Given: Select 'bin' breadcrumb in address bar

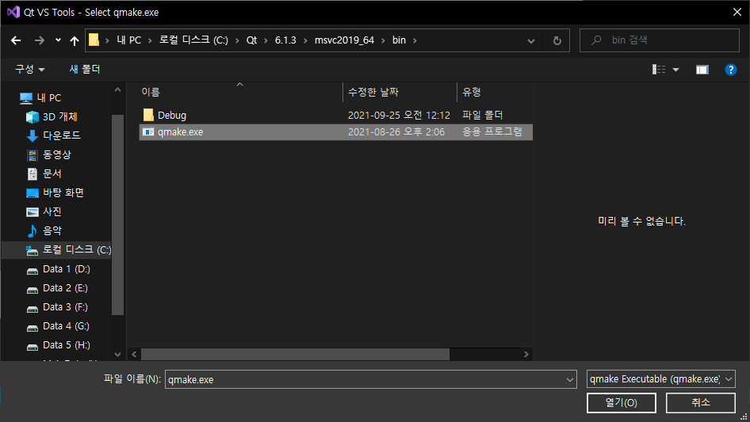Looking at the screenshot, I should pos(399,40).
